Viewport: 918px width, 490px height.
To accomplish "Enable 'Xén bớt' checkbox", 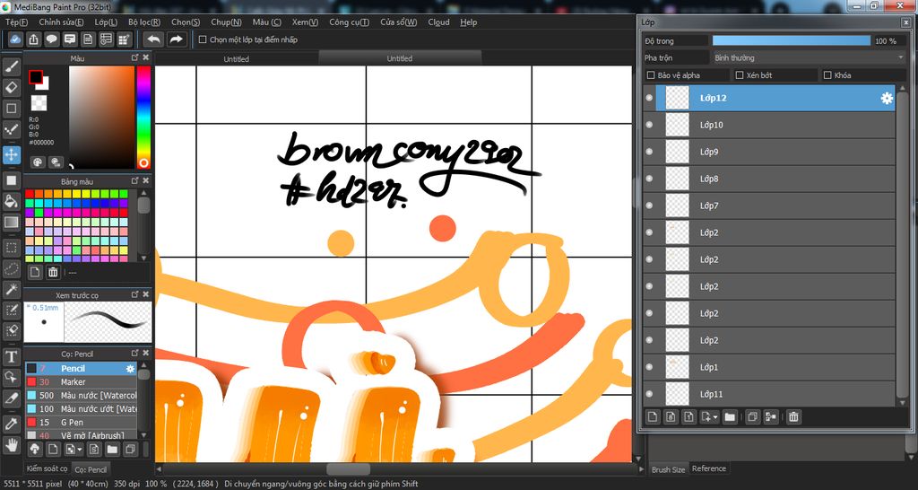I will 740,75.
